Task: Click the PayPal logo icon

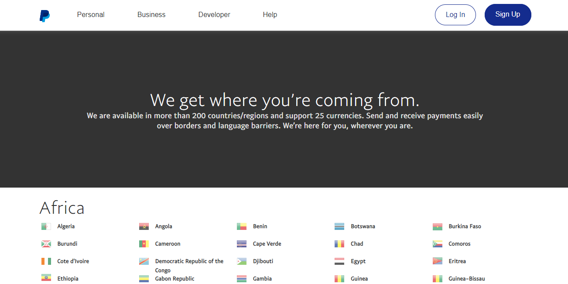Action: coord(44,16)
